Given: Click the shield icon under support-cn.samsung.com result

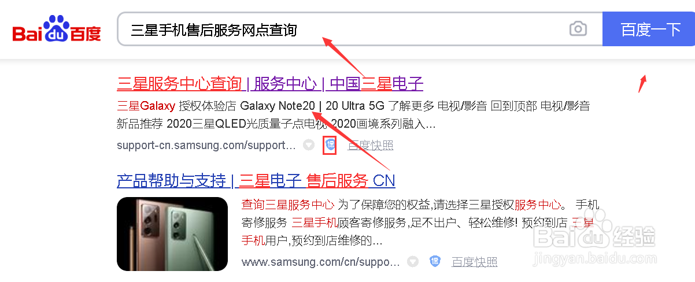Looking at the screenshot, I should 330,145.
